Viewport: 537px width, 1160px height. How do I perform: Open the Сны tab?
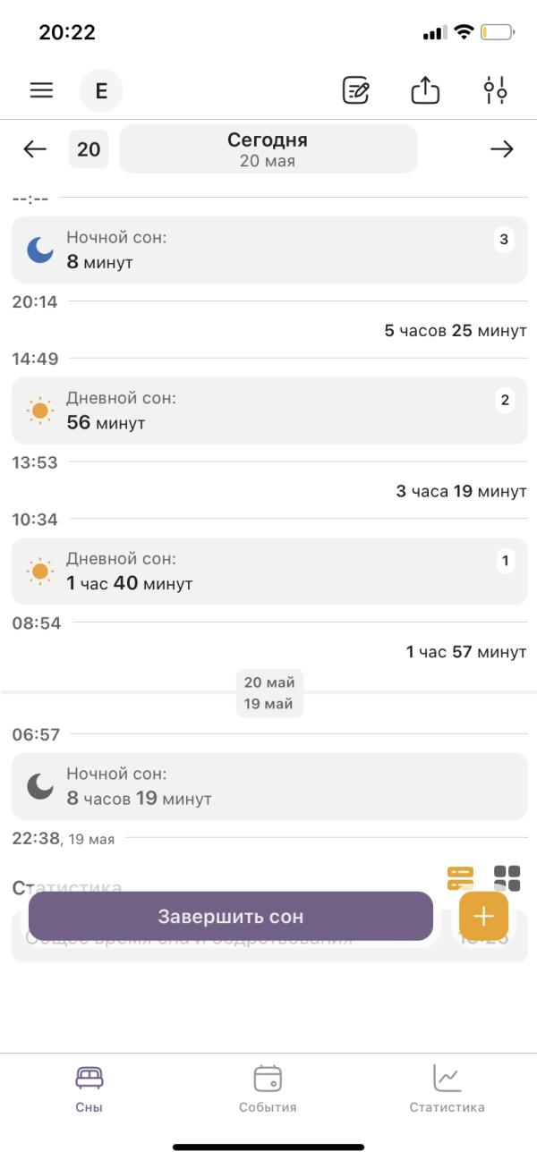click(x=89, y=1088)
